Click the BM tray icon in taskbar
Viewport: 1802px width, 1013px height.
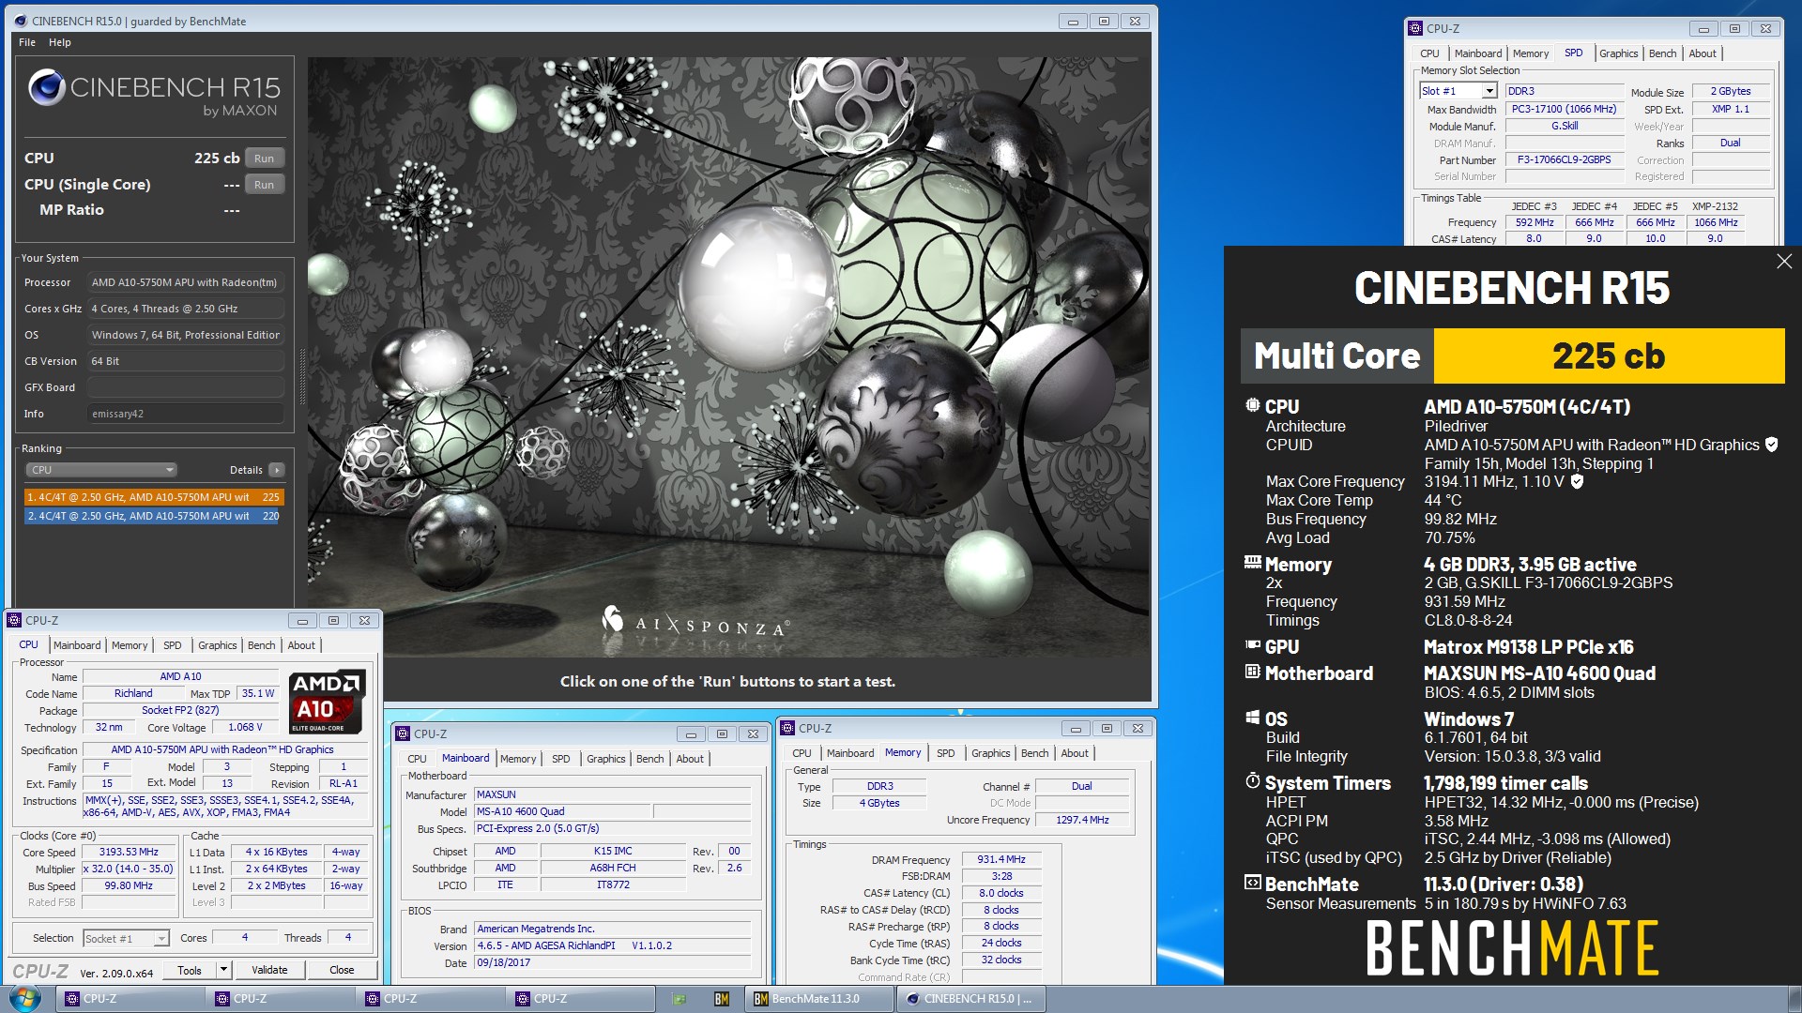tap(722, 999)
